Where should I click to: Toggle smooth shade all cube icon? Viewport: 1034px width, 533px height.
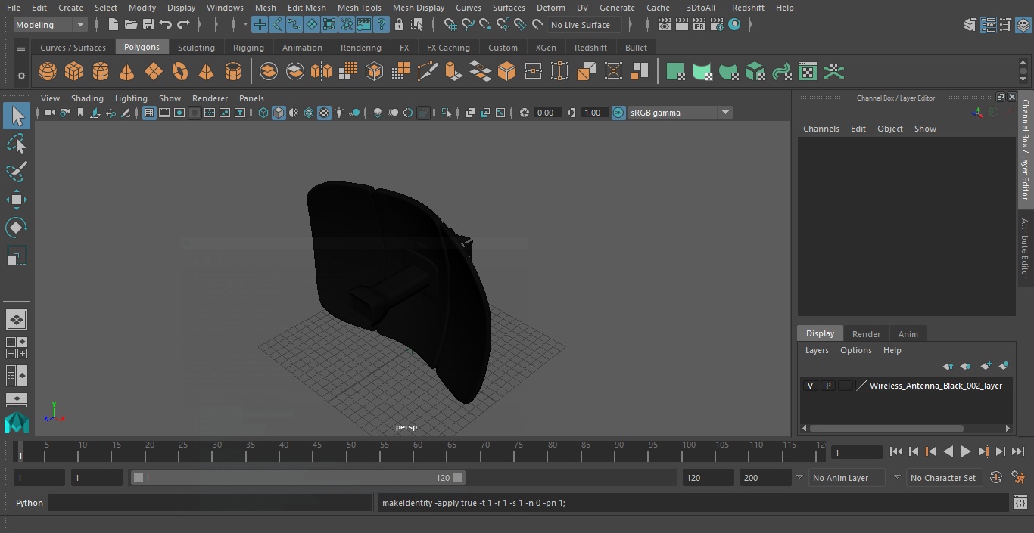coord(279,113)
